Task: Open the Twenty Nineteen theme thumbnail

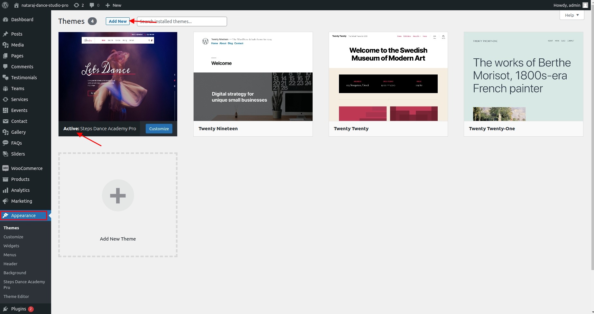Action: point(253,76)
